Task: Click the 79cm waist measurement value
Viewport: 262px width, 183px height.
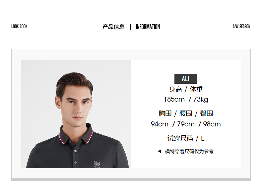Action: point(186,124)
